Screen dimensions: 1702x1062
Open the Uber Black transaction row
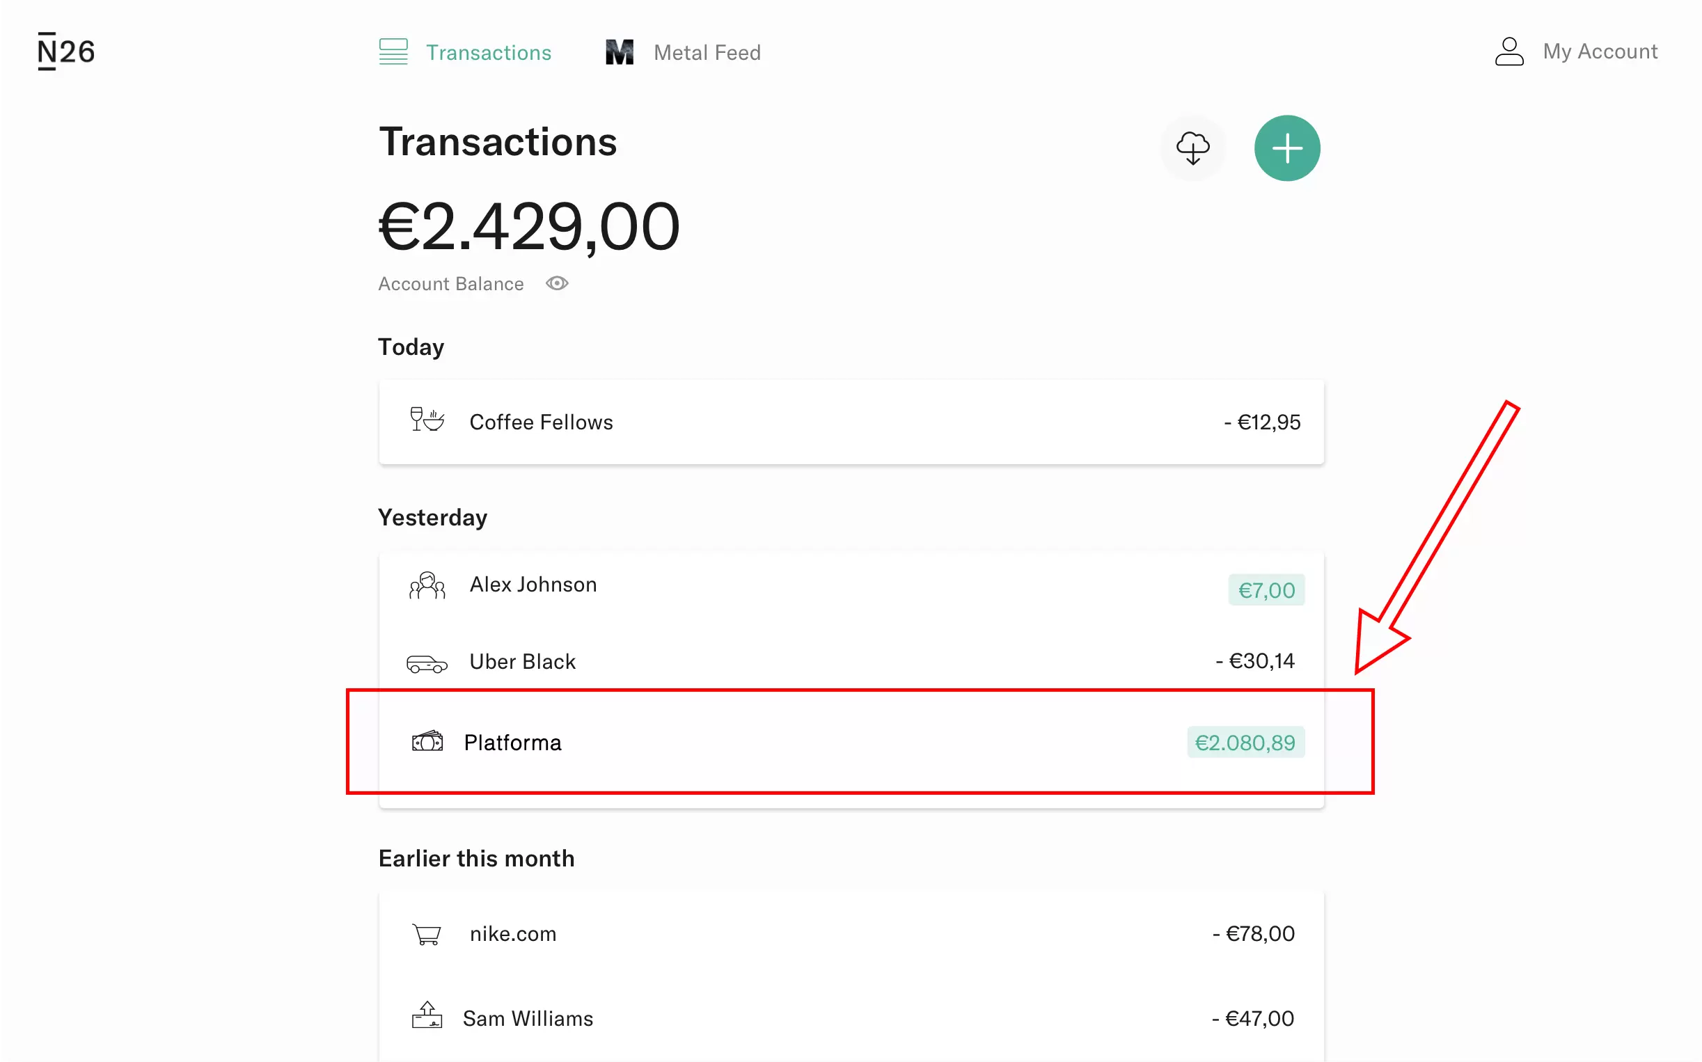(851, 661)
